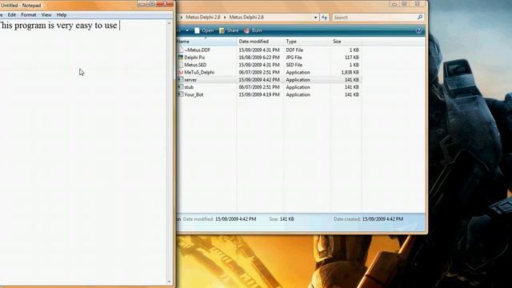This screenshot has width=512, height=288.
Task: Click the stub file name
Action: (x=189, y=87)
